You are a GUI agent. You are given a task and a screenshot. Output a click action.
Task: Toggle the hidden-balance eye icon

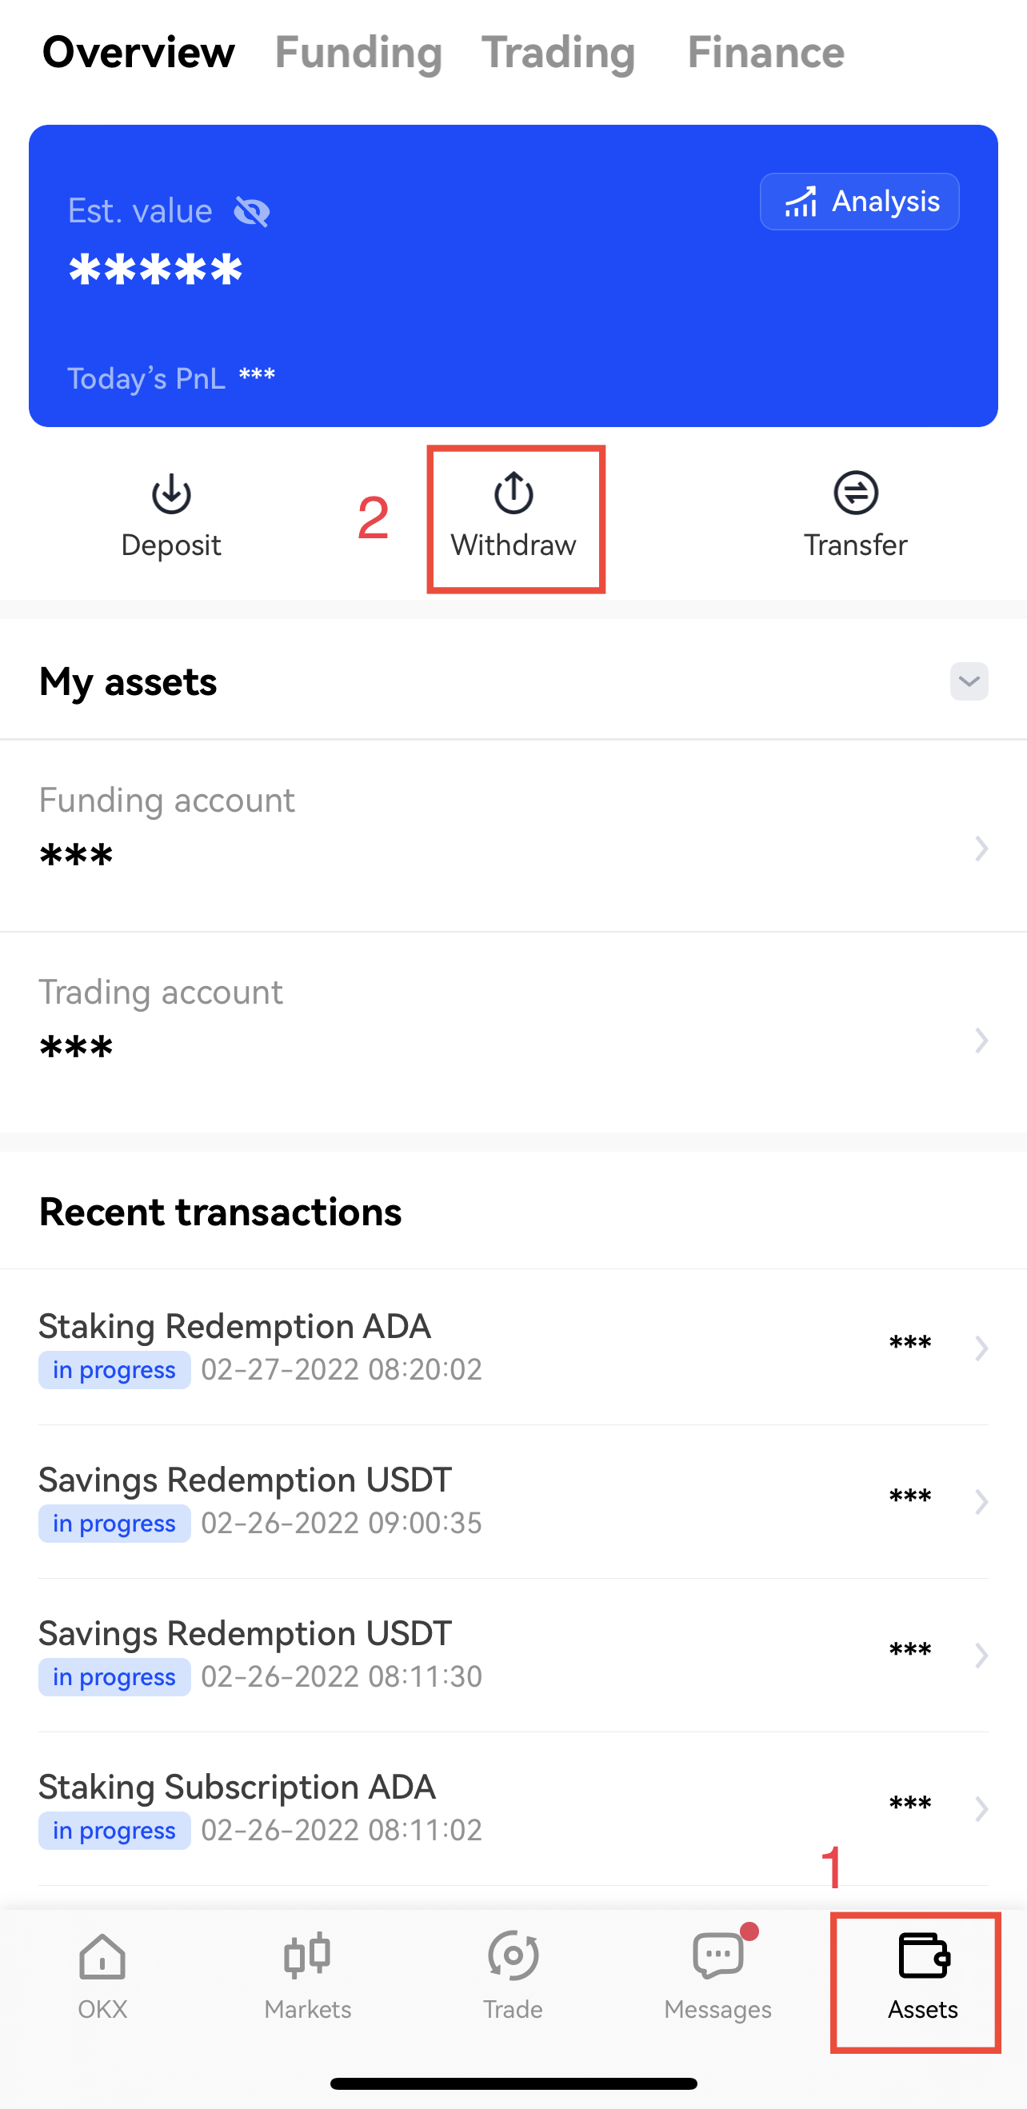click(x=251, y=212)
